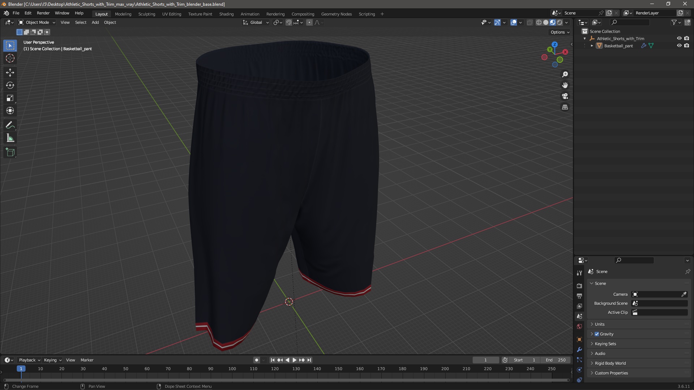Expand the Units panel
The width and height of the screenshot is (694, 390).
coord(600,324)
